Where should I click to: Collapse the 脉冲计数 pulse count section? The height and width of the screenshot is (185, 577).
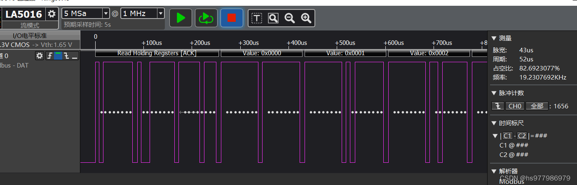click(494, 93)
